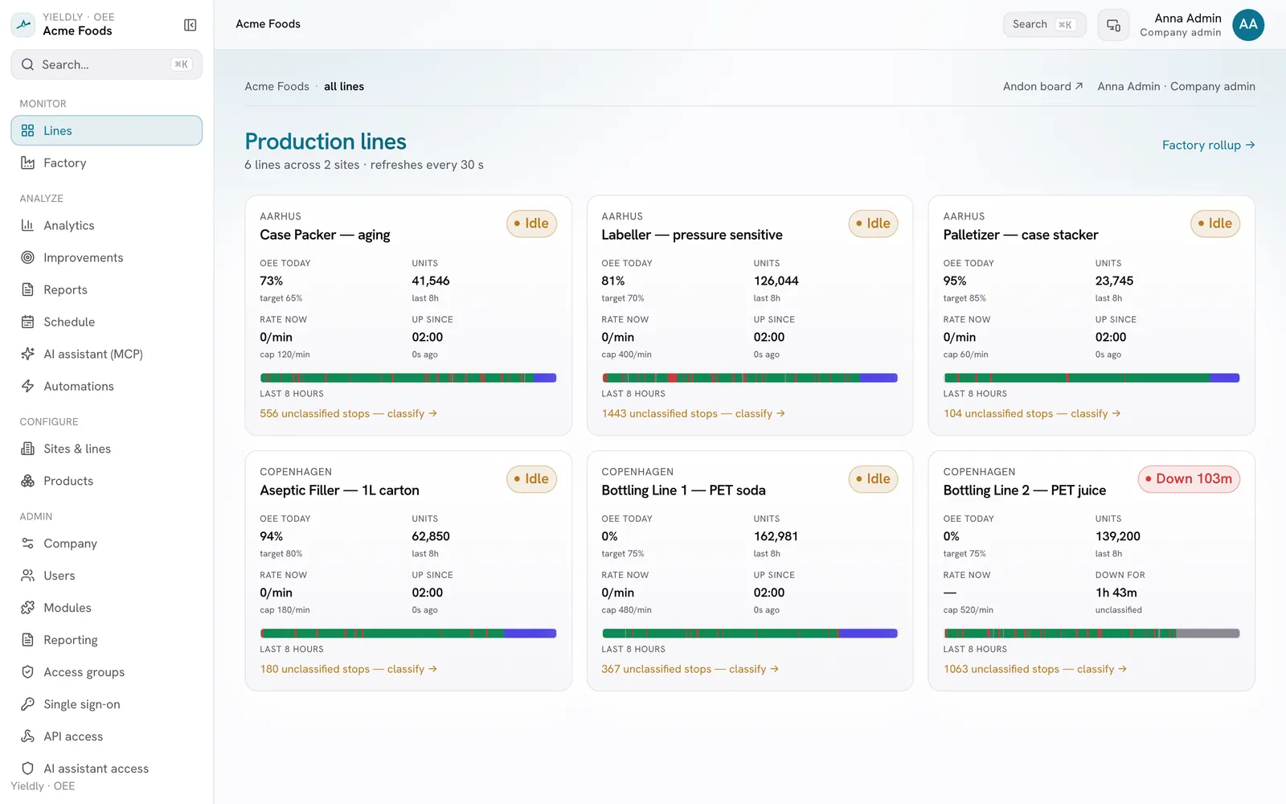The width and height of the screenshot is (1286, 804).
Task: Go to Analytics in the sidebar
Action: click(106, 225)
